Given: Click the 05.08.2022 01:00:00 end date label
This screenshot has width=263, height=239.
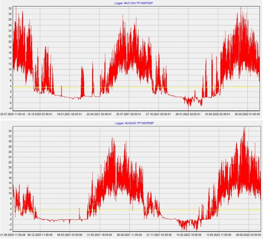Looking at the screenshot, I should [x=248, y=114].
